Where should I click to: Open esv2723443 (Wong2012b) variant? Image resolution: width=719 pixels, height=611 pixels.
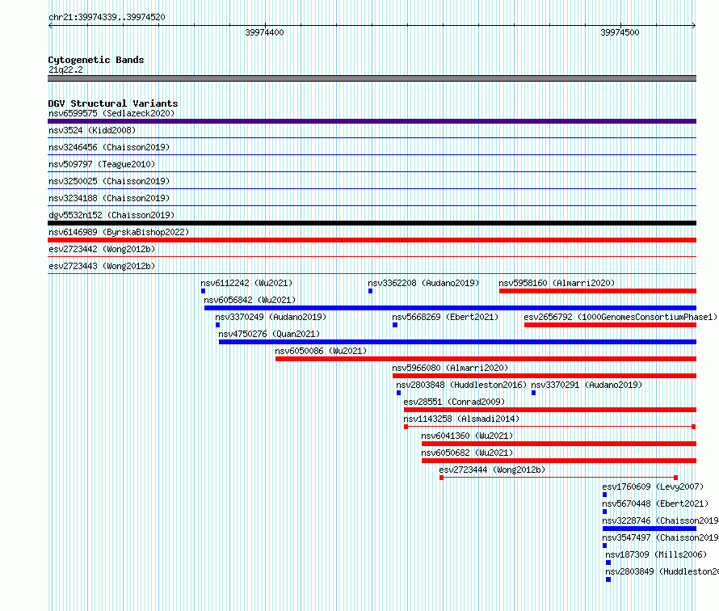pos(102,266)
